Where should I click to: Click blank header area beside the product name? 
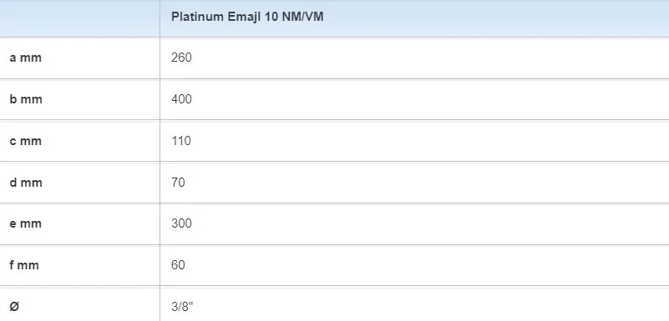tap(496, 18)
